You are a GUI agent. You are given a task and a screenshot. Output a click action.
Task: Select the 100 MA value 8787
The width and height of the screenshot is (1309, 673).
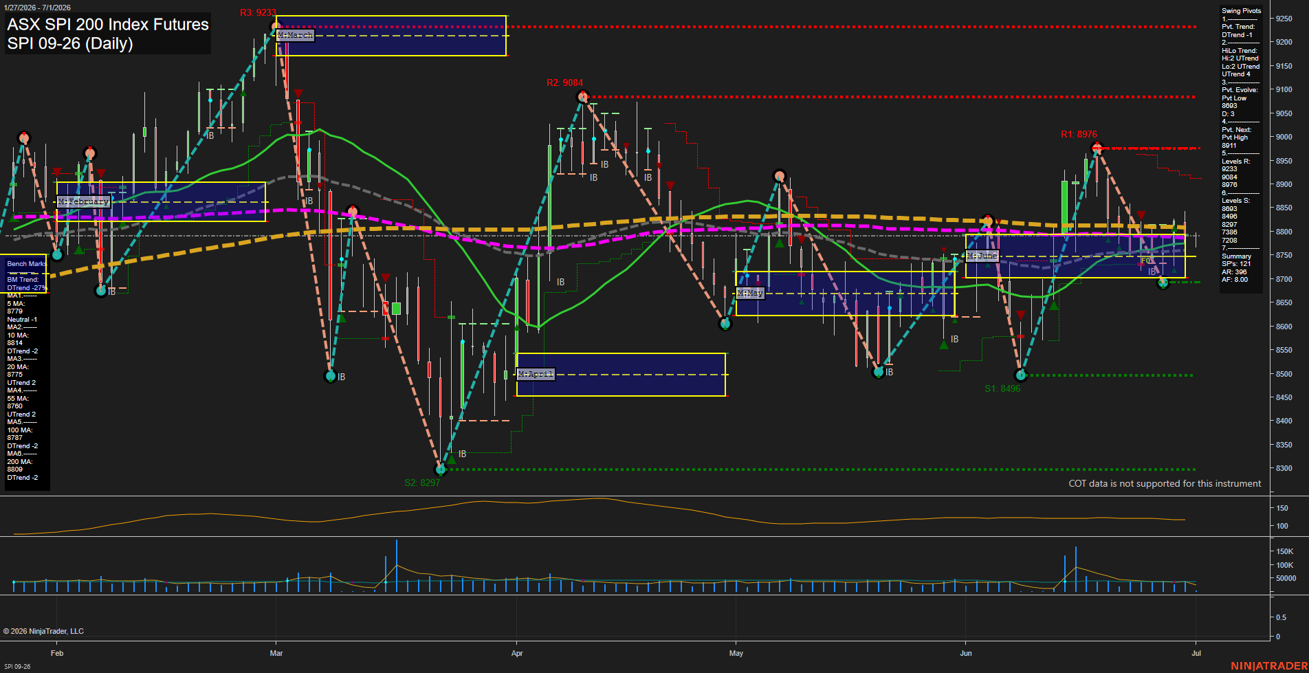click(x=15, y=438)
